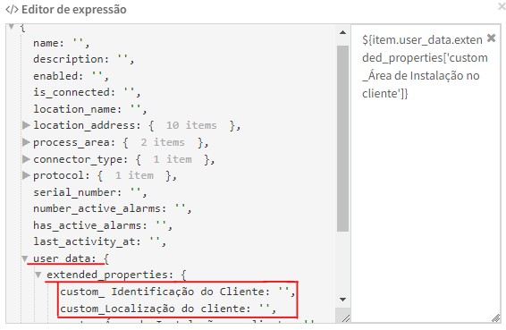Collapse the user_data node
This screenshot has height=330, width=506.
point(24,258)
